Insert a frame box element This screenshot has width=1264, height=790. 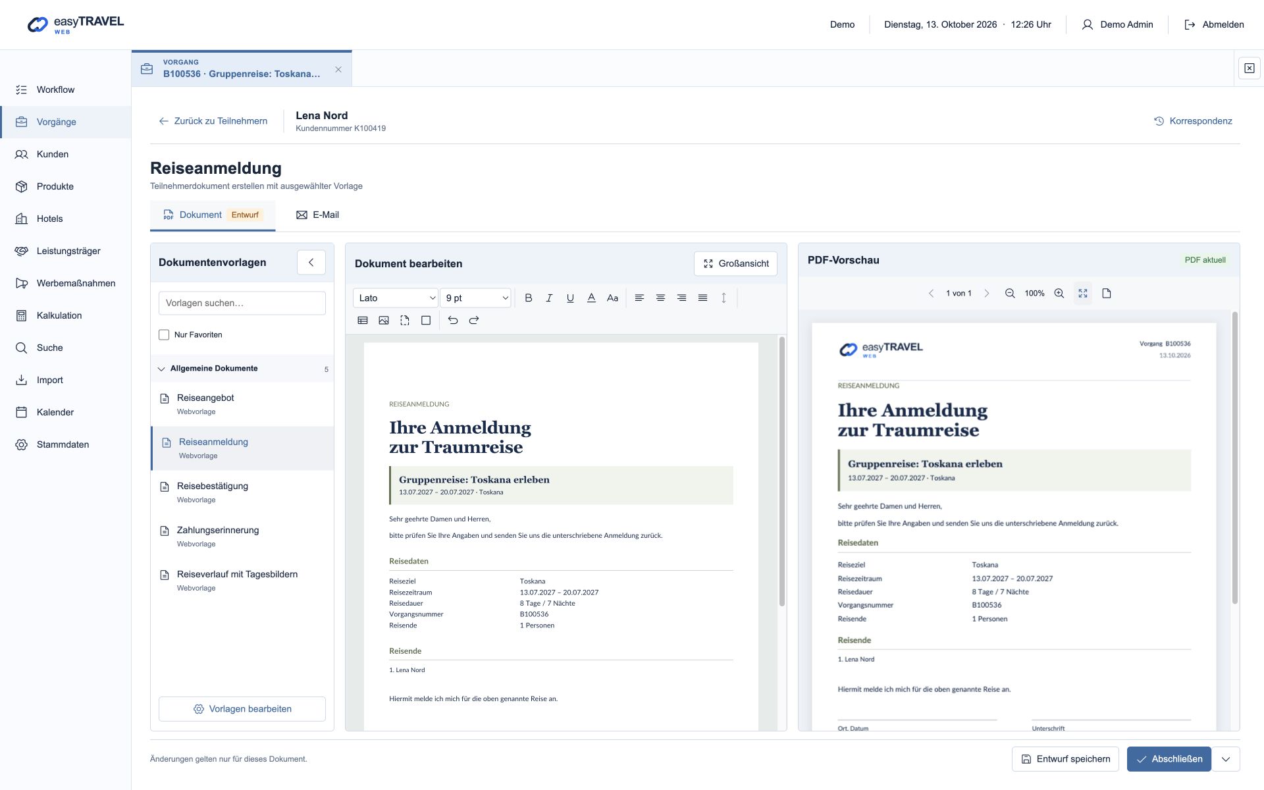(426, 321)
